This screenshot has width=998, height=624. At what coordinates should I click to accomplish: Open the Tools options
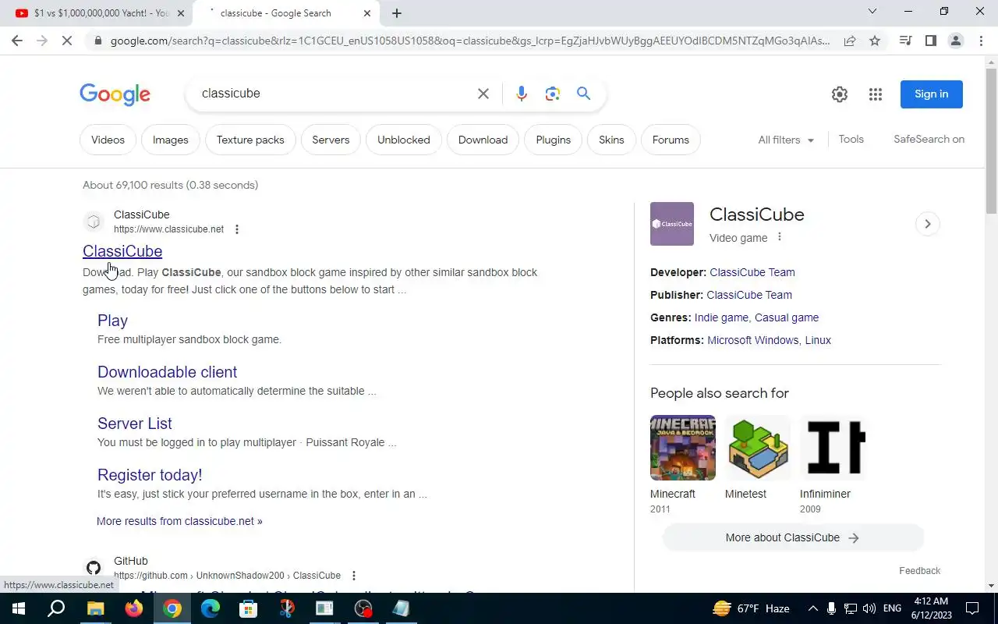tap(851, 140)
